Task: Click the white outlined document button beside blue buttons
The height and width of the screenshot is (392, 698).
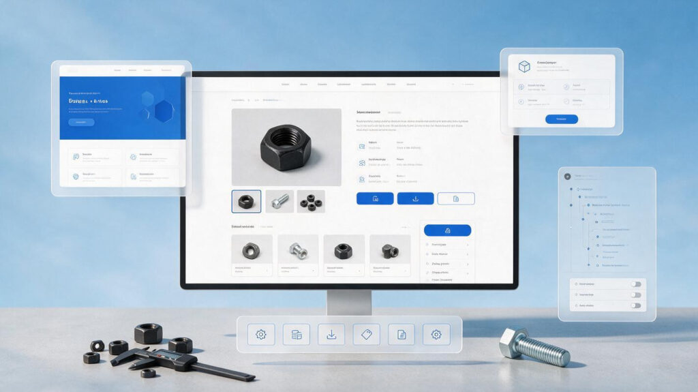Action: [x=456, y=198]
